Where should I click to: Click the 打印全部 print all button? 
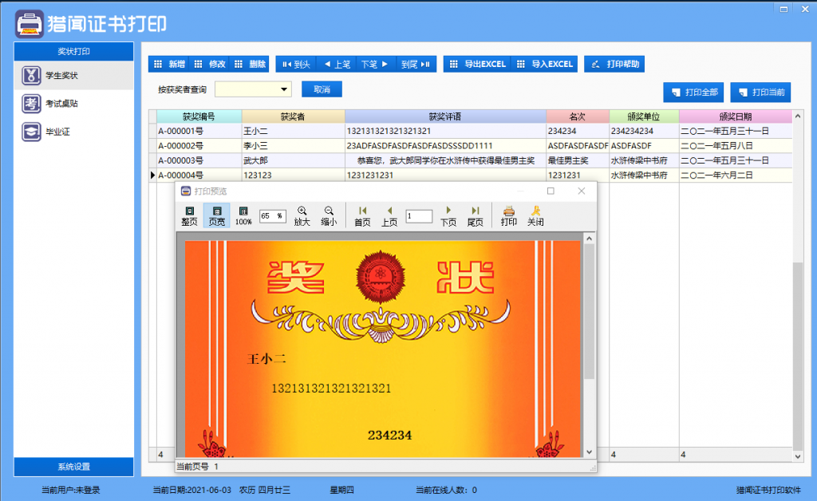point(694,92)
